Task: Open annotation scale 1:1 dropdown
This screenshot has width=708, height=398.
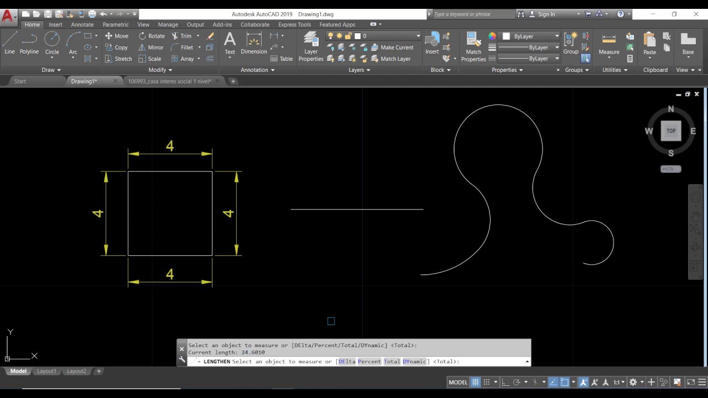Action: 618,382
